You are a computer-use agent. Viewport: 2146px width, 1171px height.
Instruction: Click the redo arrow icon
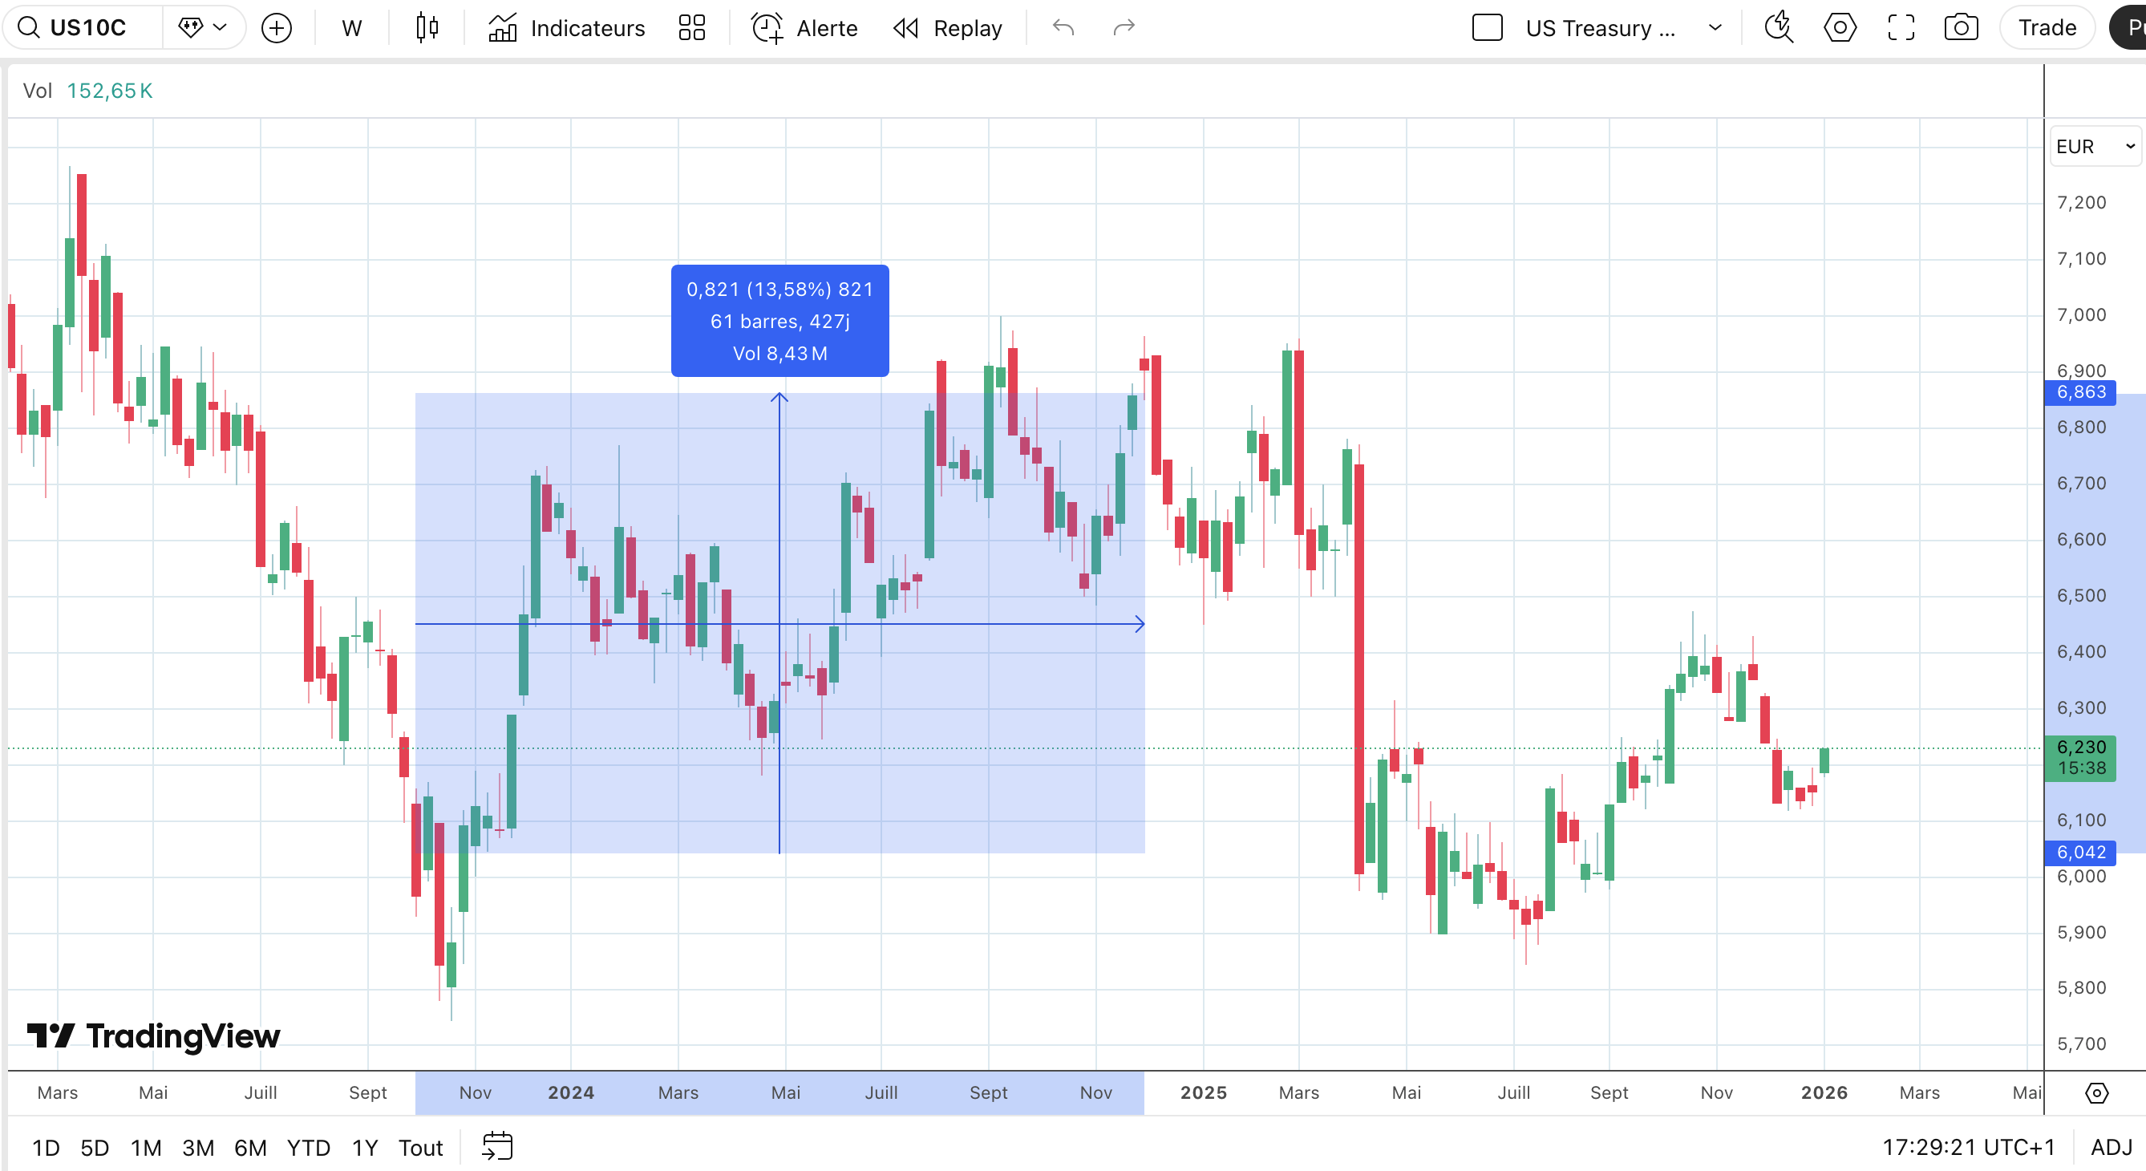point(1124,28)
